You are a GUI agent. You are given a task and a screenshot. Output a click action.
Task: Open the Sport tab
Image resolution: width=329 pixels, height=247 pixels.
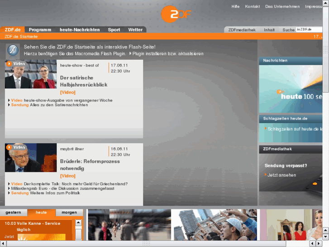[x=114, y=29]
